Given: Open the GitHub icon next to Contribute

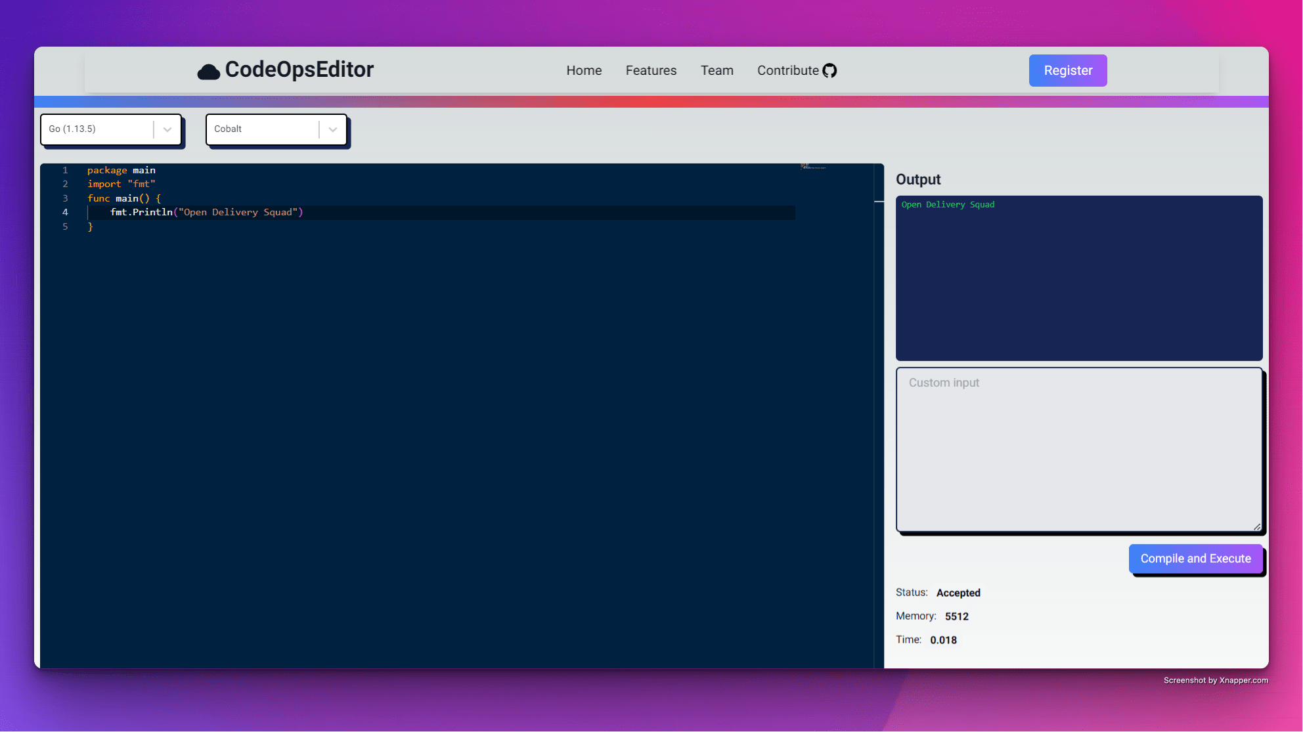Looking at the screenshot, I should tap(829, 71).
